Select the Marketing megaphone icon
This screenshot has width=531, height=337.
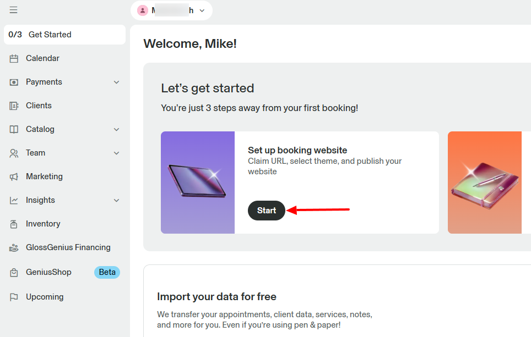pyautogui.click(x=14, y=176)
